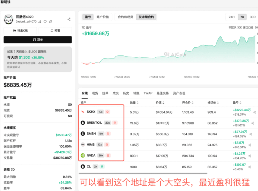Screen dimensions: 258x191
Task: Click the BRENTOIL oil drop icon
Action: pyautogui.click(x=83, y=123)
